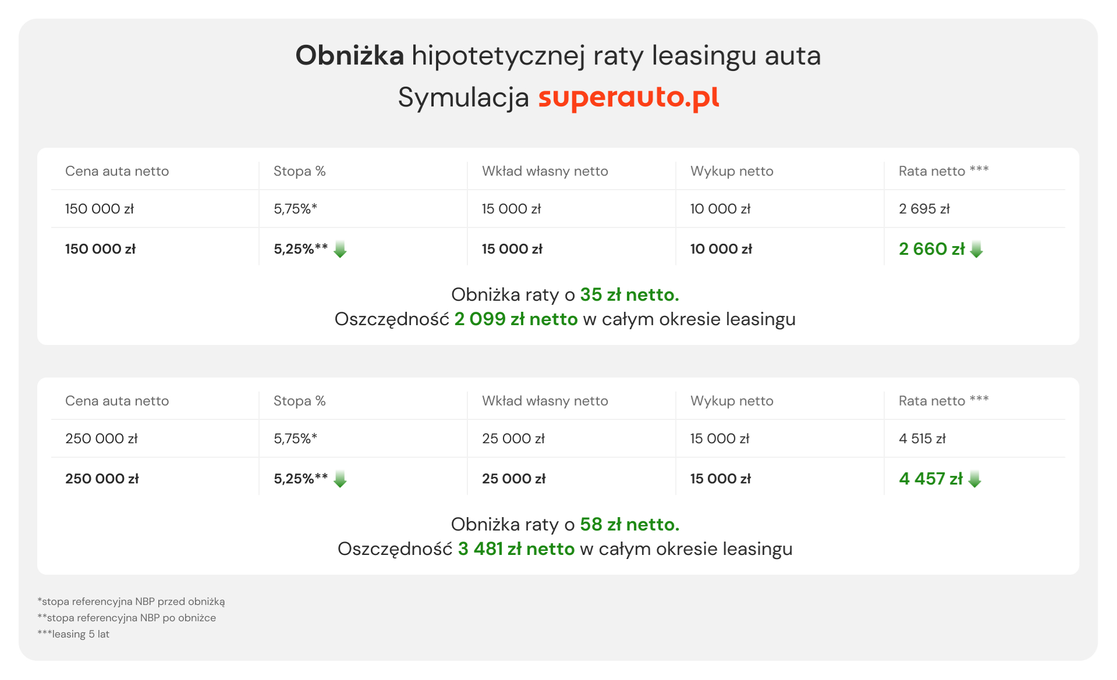Select the 4 515 zł rate value
This screenshot has width=1117, height=680.
(922, 439)
